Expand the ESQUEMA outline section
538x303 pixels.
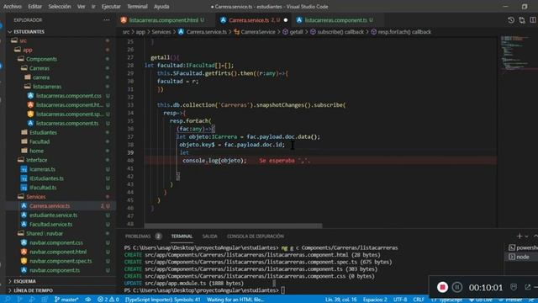24,281
